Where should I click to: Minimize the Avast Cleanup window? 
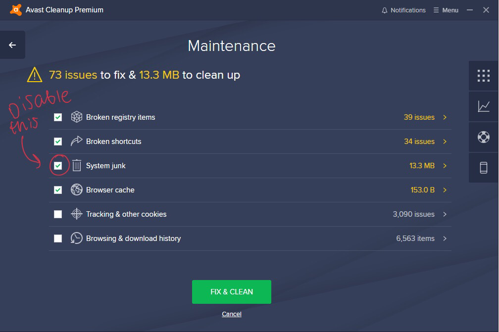pos(470,10)
